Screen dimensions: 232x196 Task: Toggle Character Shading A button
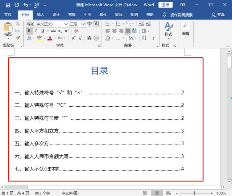click(x=90, y=38)
